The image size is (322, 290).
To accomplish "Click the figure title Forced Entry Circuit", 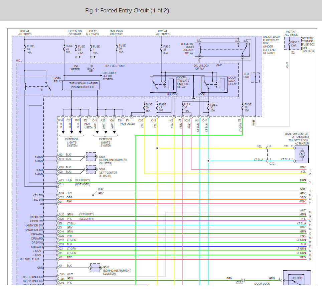I will click(127, 11).
